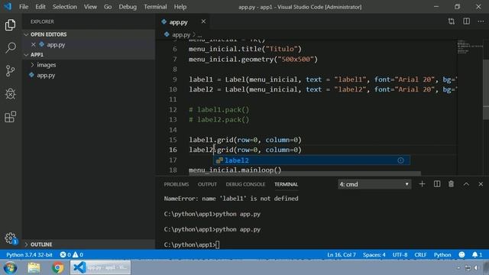Open the Debug view in activity bar
Image resolution: width=489 pixels, height=275 pixels.
point(10,93)
